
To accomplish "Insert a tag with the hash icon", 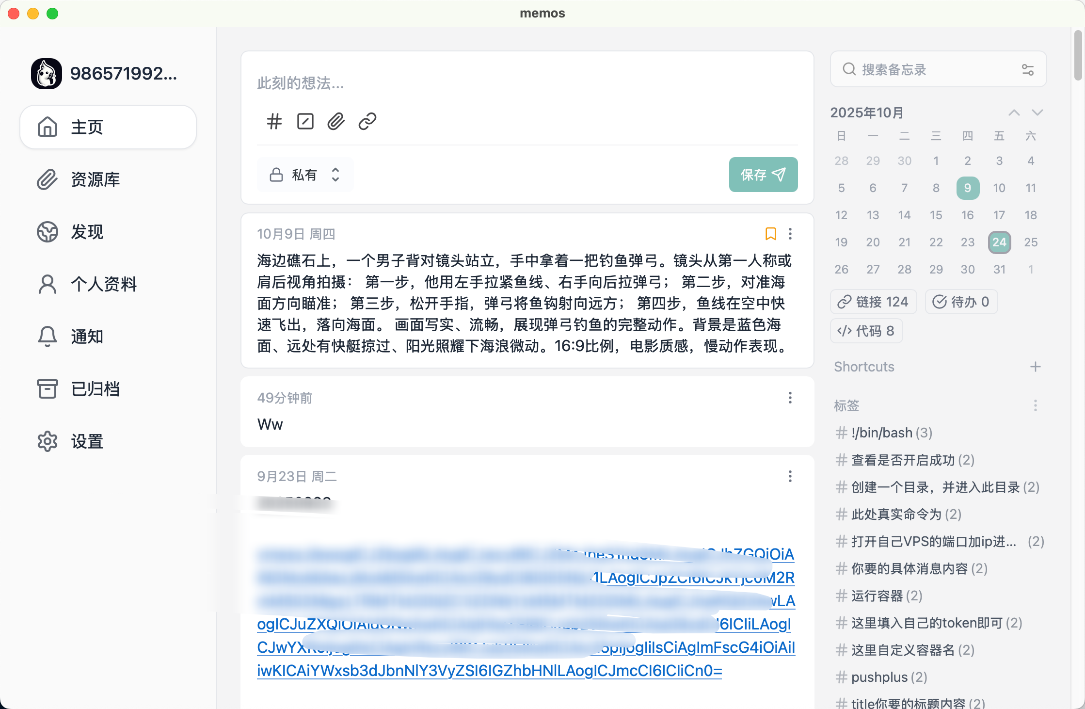I will pos(274,121).
